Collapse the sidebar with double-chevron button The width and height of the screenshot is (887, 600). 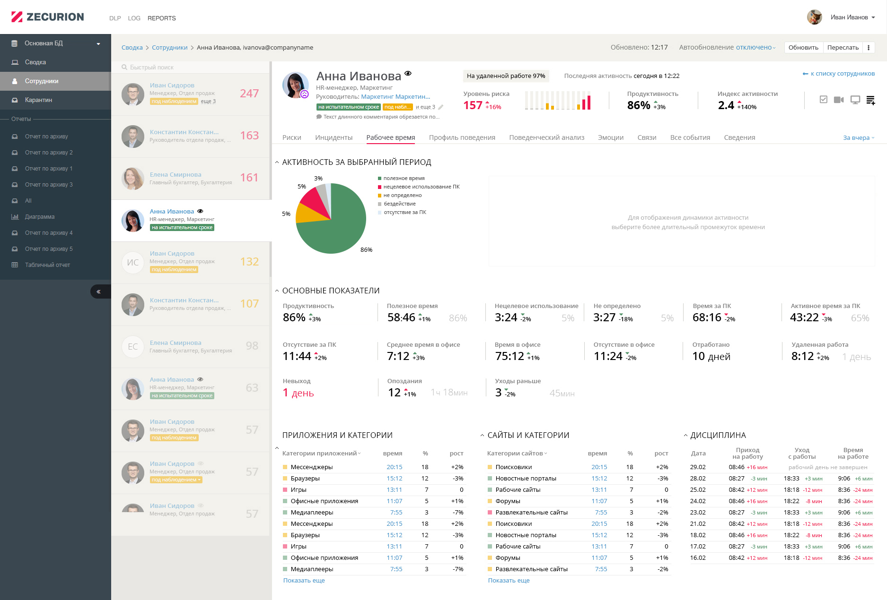(99, 291)
